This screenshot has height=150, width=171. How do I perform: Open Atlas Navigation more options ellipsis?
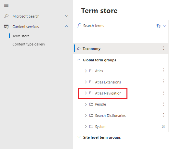(x=164, y=93)
